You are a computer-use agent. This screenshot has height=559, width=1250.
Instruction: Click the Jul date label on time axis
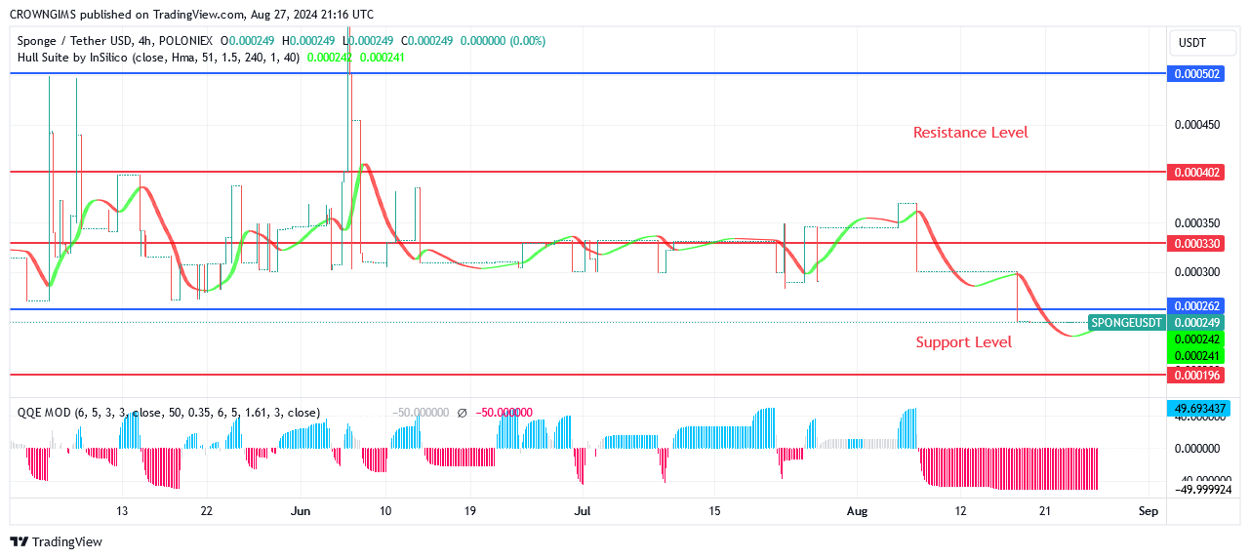583,511
